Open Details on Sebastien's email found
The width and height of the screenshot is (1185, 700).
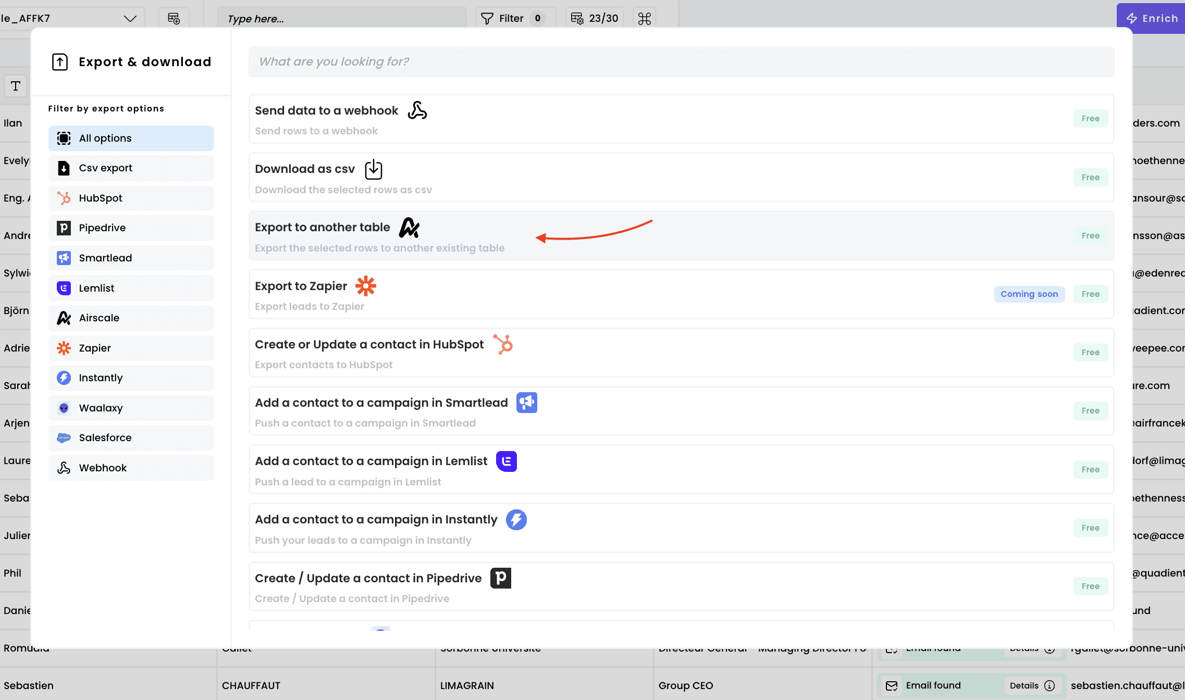(x=1031, y=685)
